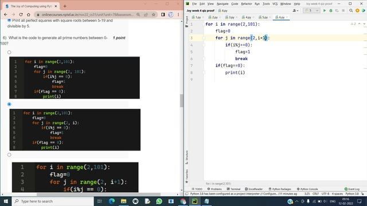Toggle the tool window quick access status bar icon
Screen dimensions: 367x206
click(x=187, y=194)
